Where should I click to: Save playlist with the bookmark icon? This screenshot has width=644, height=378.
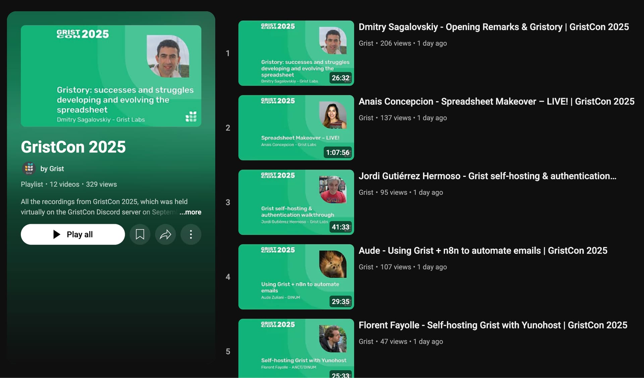[x=140, y=234]
